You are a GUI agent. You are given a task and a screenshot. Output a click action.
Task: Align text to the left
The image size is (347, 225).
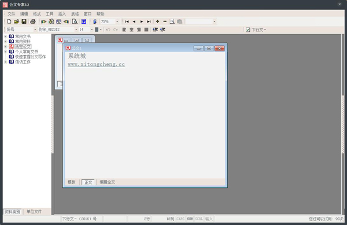point(124,29)
